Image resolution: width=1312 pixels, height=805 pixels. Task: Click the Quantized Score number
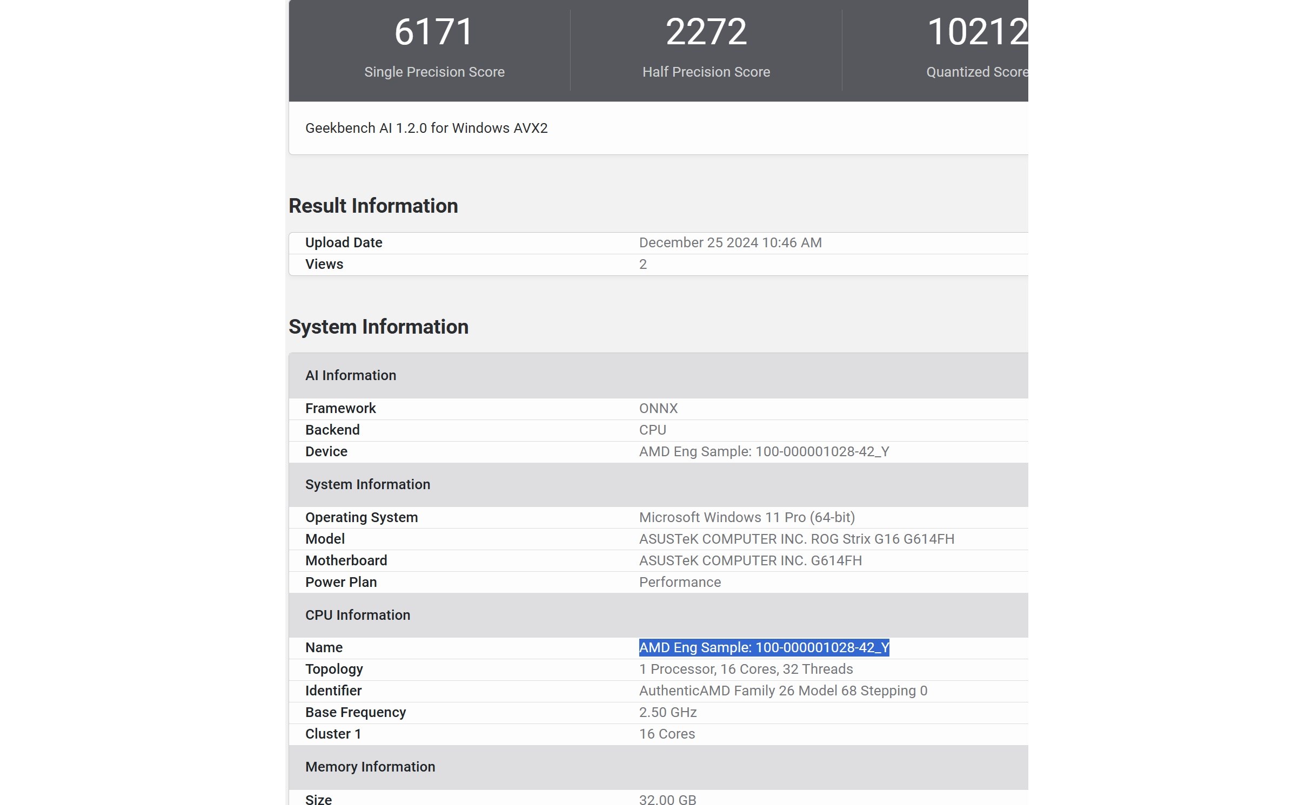[x=977, y=32]
